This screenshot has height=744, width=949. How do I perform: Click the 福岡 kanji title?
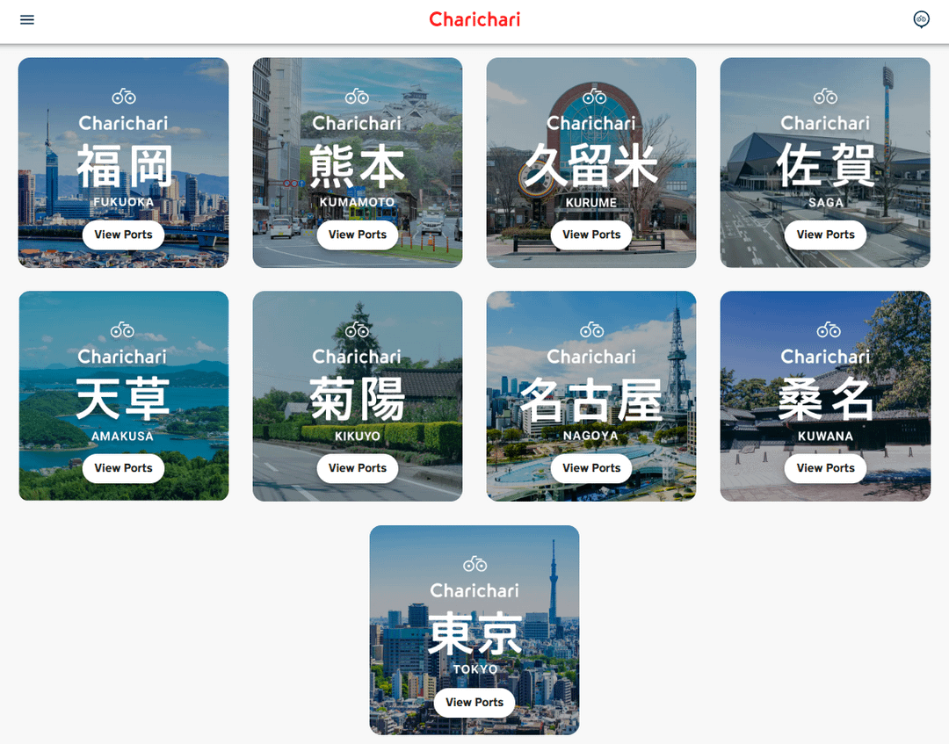tap(124, 166)
